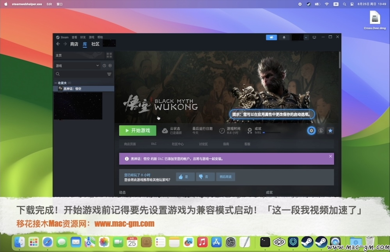Open the Apple menu
390x252 pixels.
pos(5,4)
